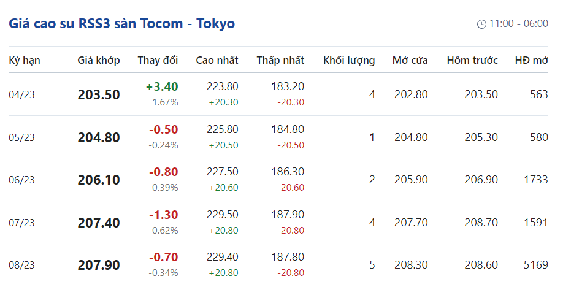Click the Mở cửa column header
This screenshot has height=295, width=571.
coord(410,60)
